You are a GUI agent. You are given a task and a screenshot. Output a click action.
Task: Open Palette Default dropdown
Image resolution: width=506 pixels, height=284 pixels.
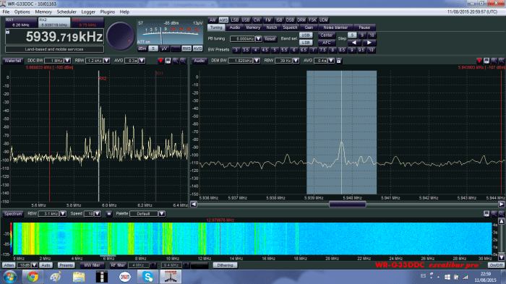click(162, 214)
